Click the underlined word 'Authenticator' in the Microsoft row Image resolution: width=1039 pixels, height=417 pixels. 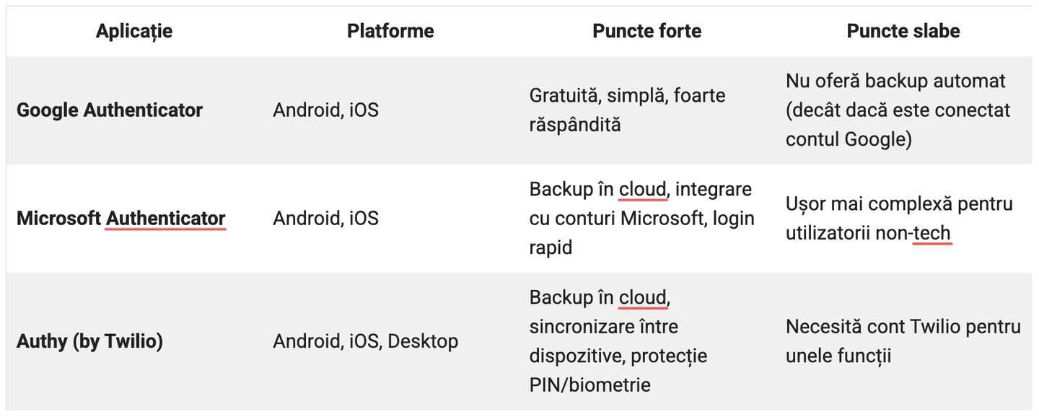click(166, 219)
